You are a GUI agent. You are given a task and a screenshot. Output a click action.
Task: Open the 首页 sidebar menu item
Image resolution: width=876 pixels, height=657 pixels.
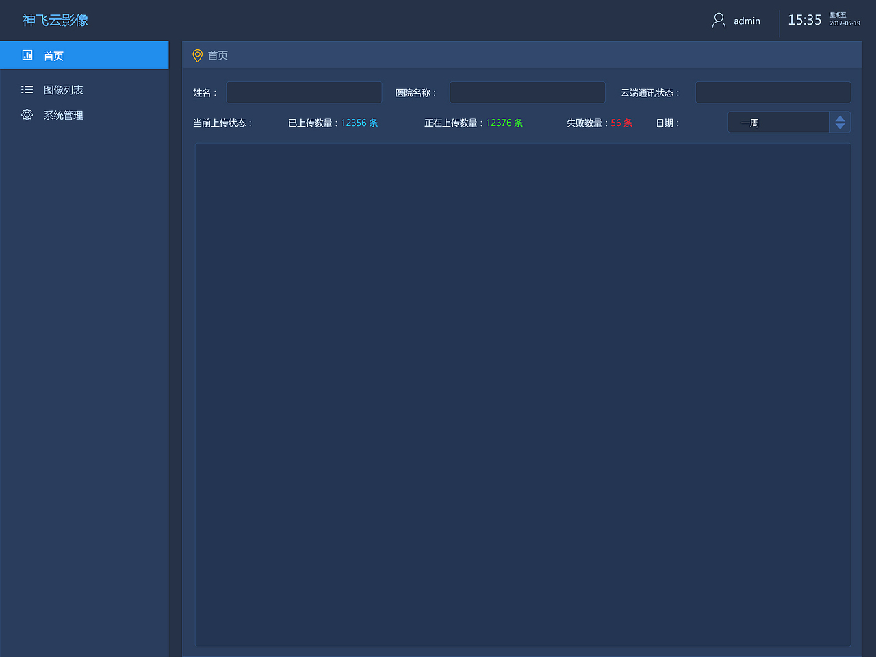coord(84,55)
